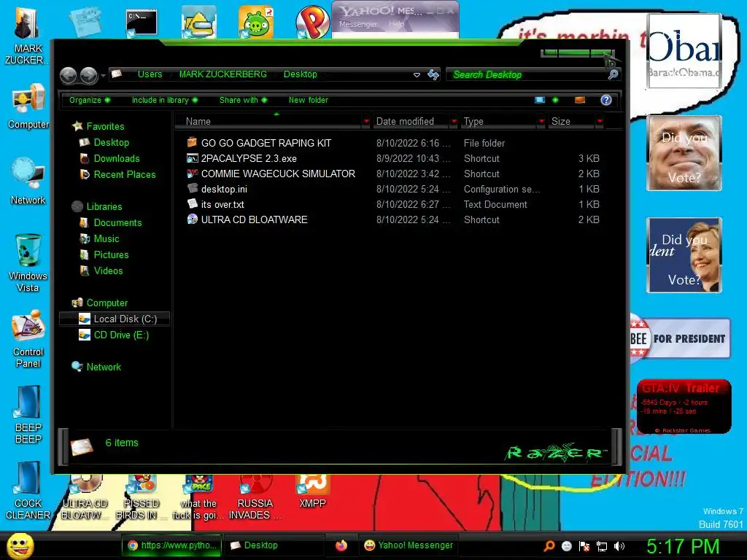Open the Share with menu
The image size is (747, 560).
coord(243,100)
